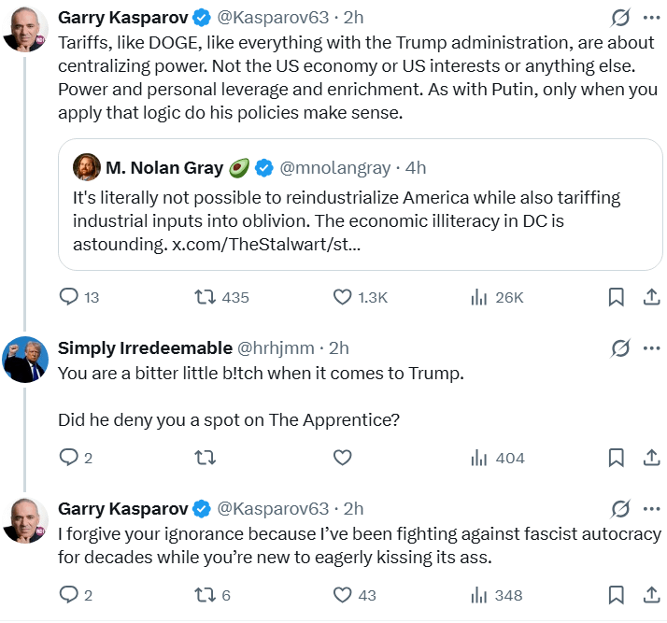Image resolution: width=667 pixels, height=623 pixels.
Task: Open more options on Simply Irredeemable's reply
Action: click(x=652, y=347)
